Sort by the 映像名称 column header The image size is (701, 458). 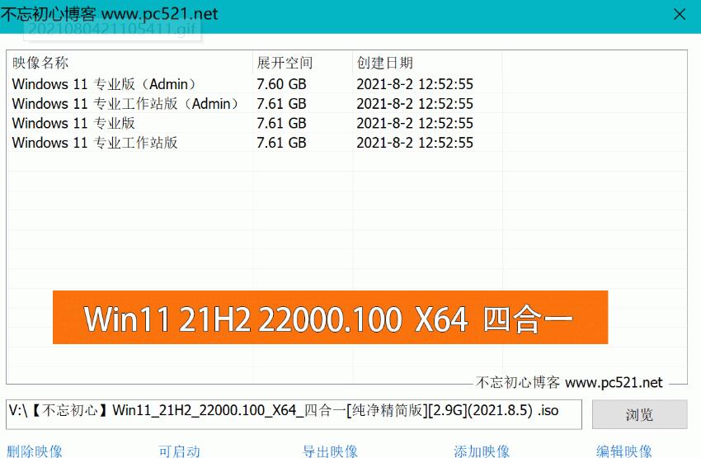pos(129,63)
